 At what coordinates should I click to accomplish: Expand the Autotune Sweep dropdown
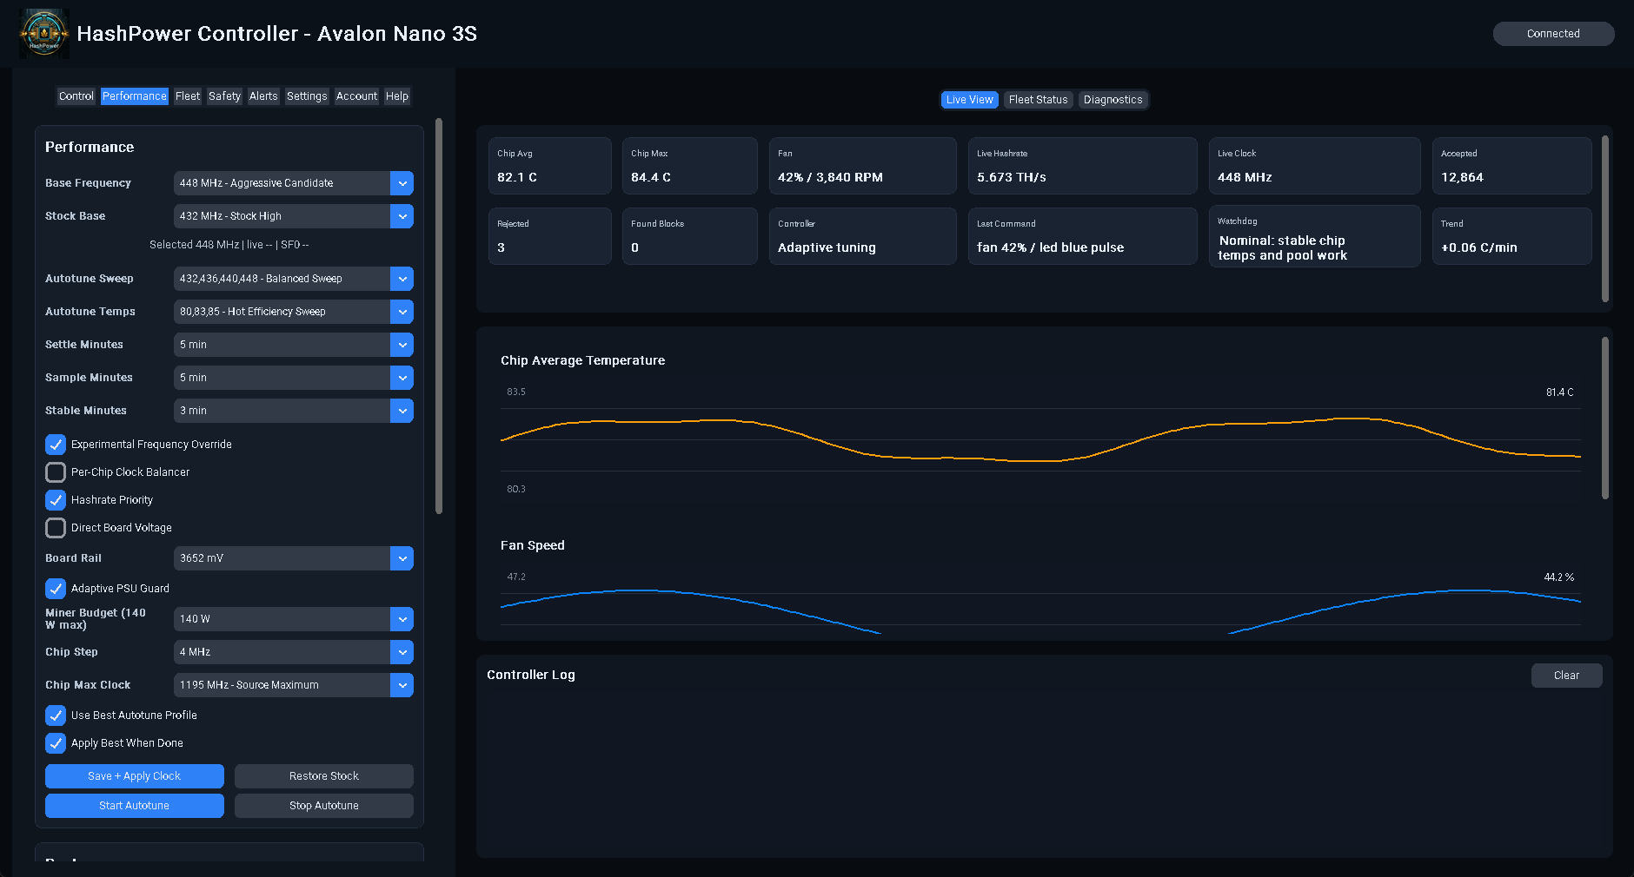pos(294,279)
